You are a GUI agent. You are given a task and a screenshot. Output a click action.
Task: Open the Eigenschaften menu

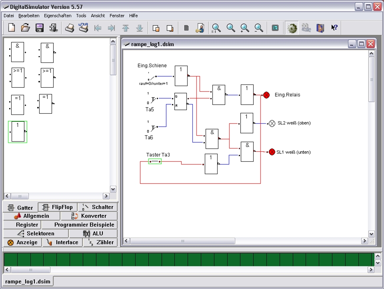pyautogui.click(x=58, y=16)
